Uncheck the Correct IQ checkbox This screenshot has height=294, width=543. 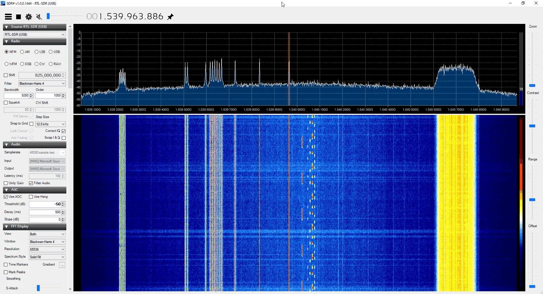coord(64,131)
